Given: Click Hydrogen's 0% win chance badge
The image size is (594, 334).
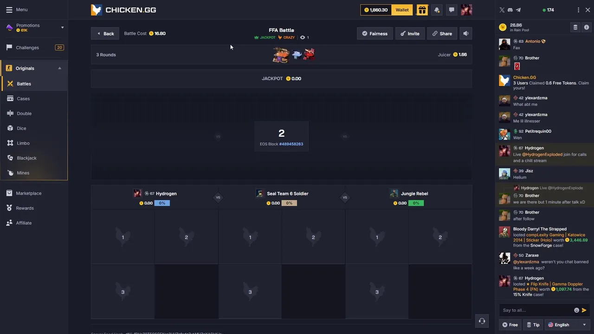Looking at the screenshot, I should (162, 203).
